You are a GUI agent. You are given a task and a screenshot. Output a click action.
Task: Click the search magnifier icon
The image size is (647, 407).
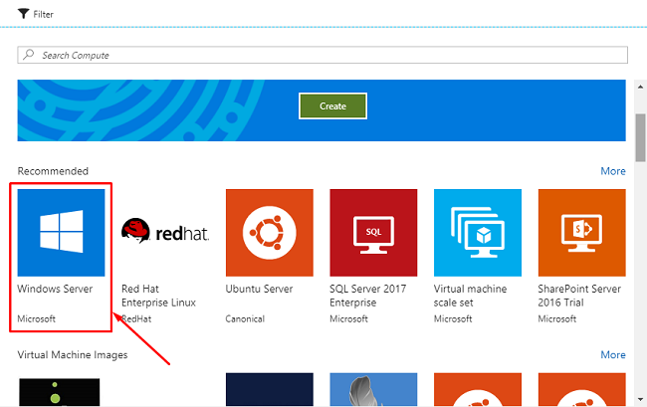[29, 55]
